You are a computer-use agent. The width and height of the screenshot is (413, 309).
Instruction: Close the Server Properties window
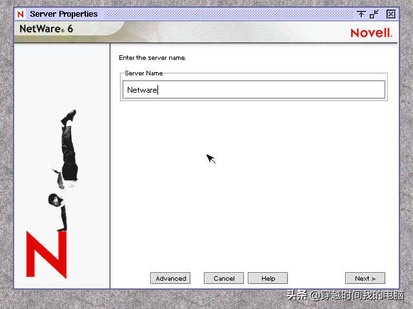[x=390, y=14]
